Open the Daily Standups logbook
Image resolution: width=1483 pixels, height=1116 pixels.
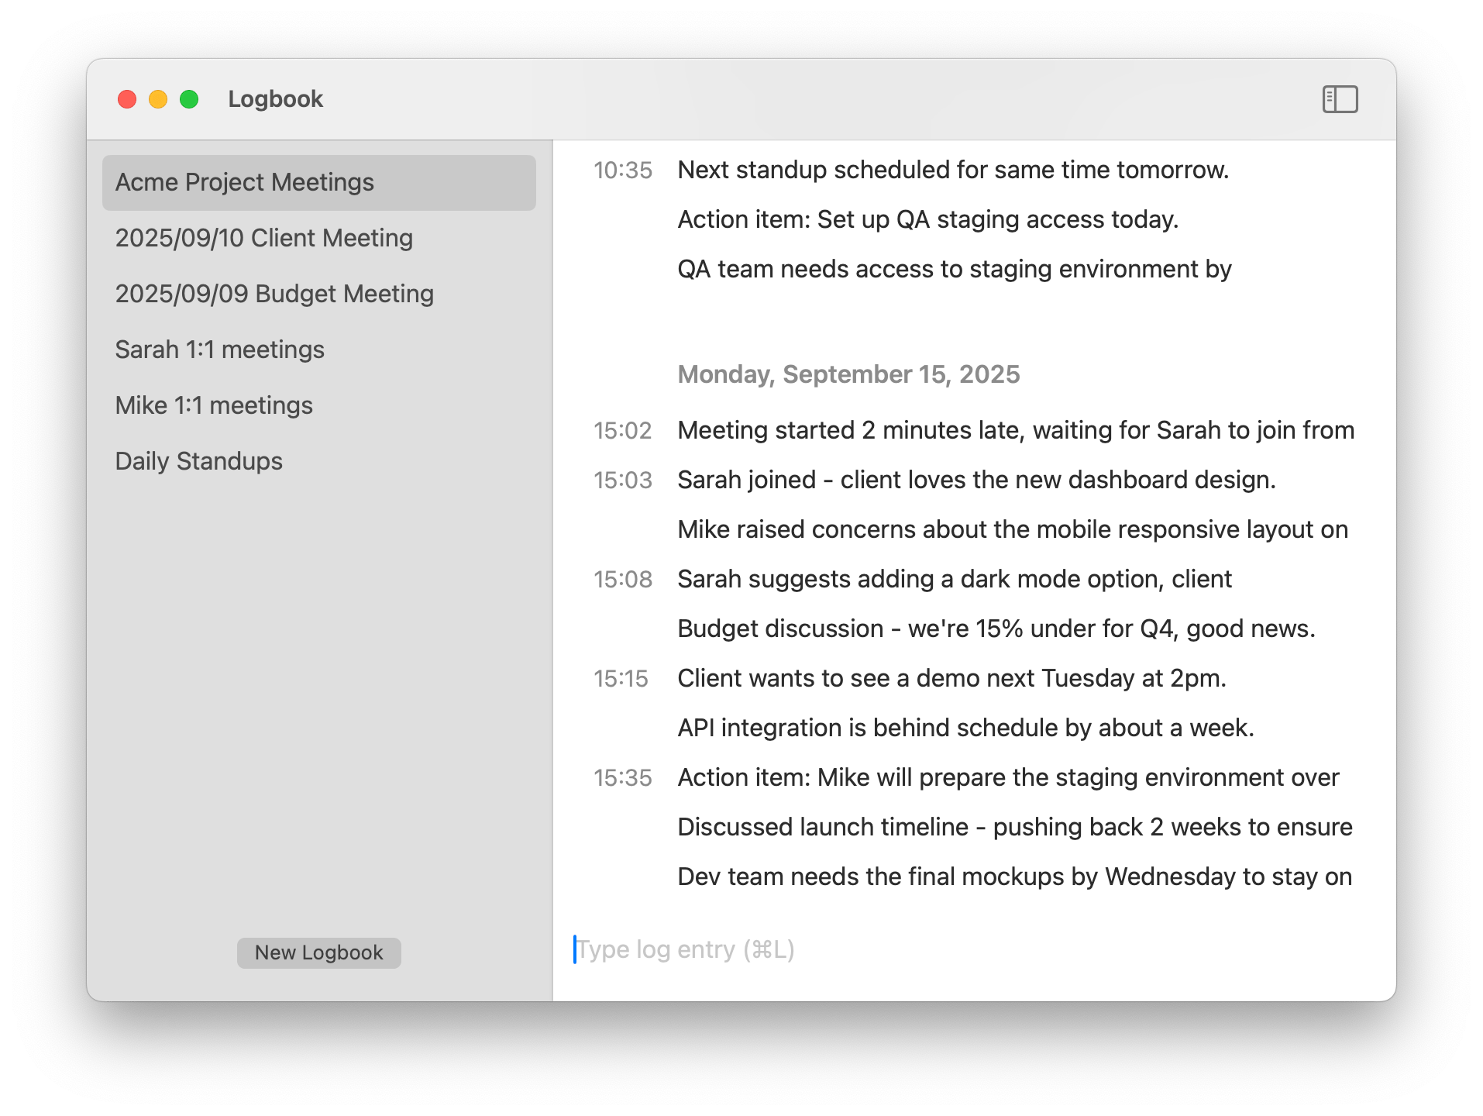coord(318,461)
